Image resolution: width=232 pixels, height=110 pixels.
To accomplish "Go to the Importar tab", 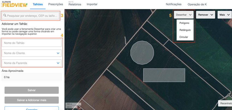I will (92, 4).
